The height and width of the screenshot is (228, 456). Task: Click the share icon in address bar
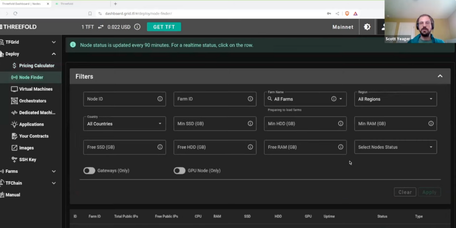(337, 13)
